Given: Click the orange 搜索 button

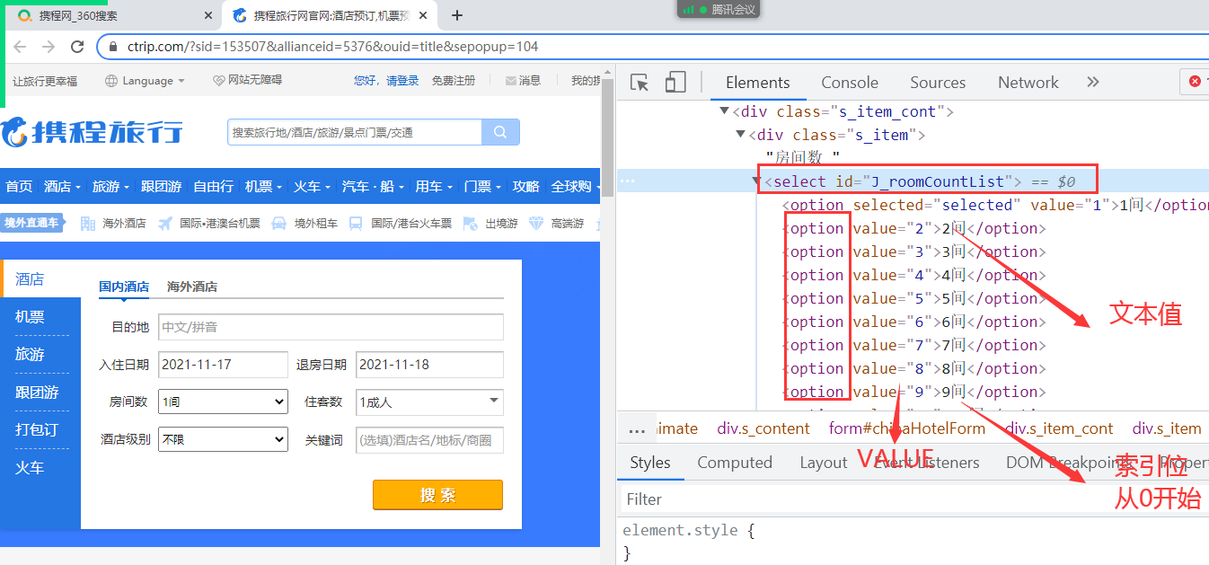Looking at the screenshot, I should coord(437,495).
